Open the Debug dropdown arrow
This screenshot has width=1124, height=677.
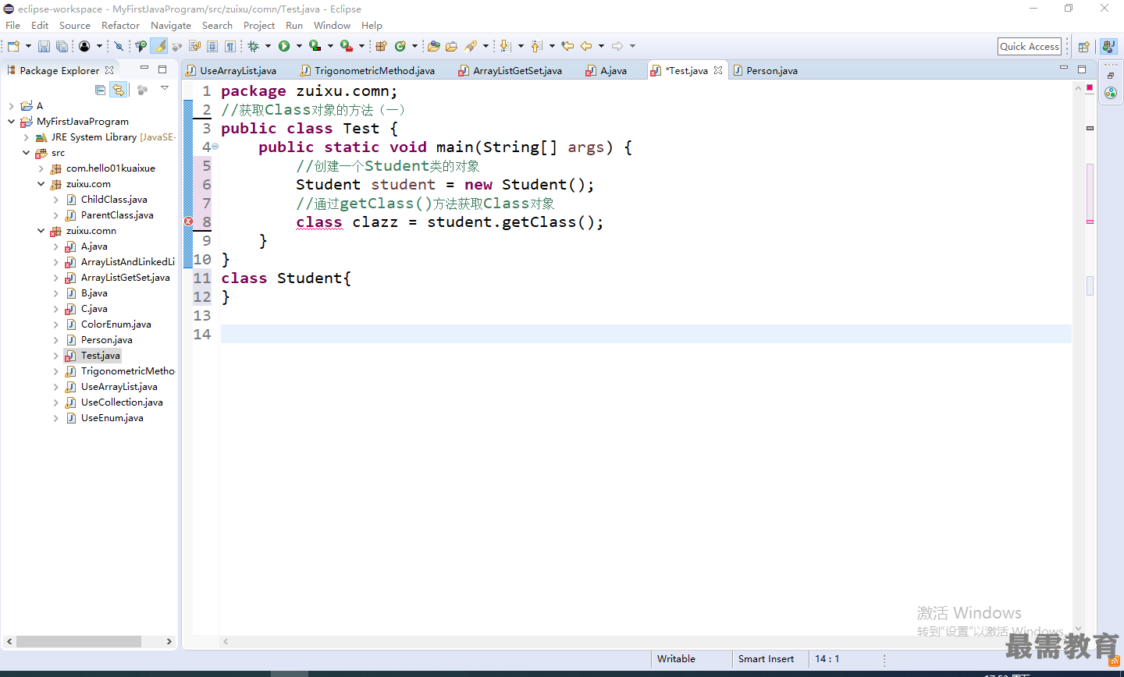(268, 46)
